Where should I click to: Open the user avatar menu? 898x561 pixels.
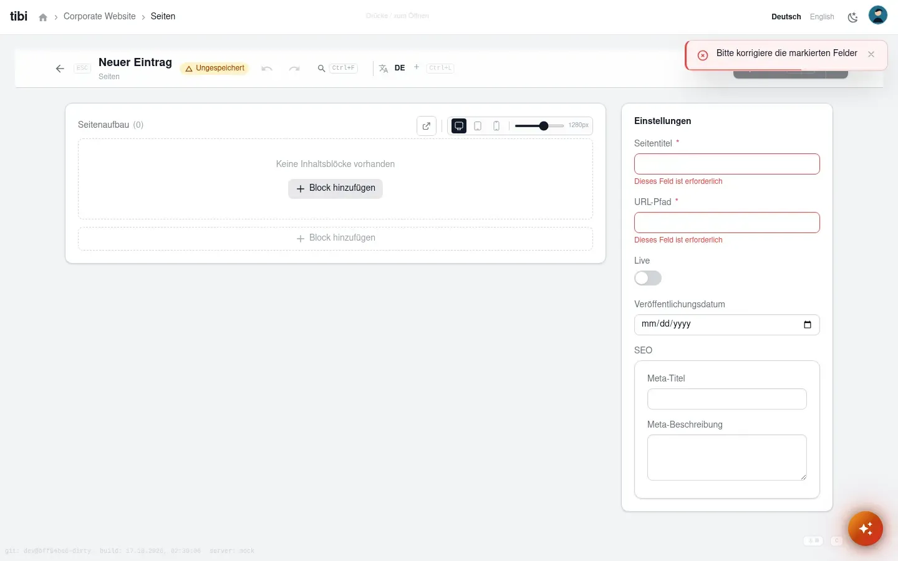pos(878,15)
